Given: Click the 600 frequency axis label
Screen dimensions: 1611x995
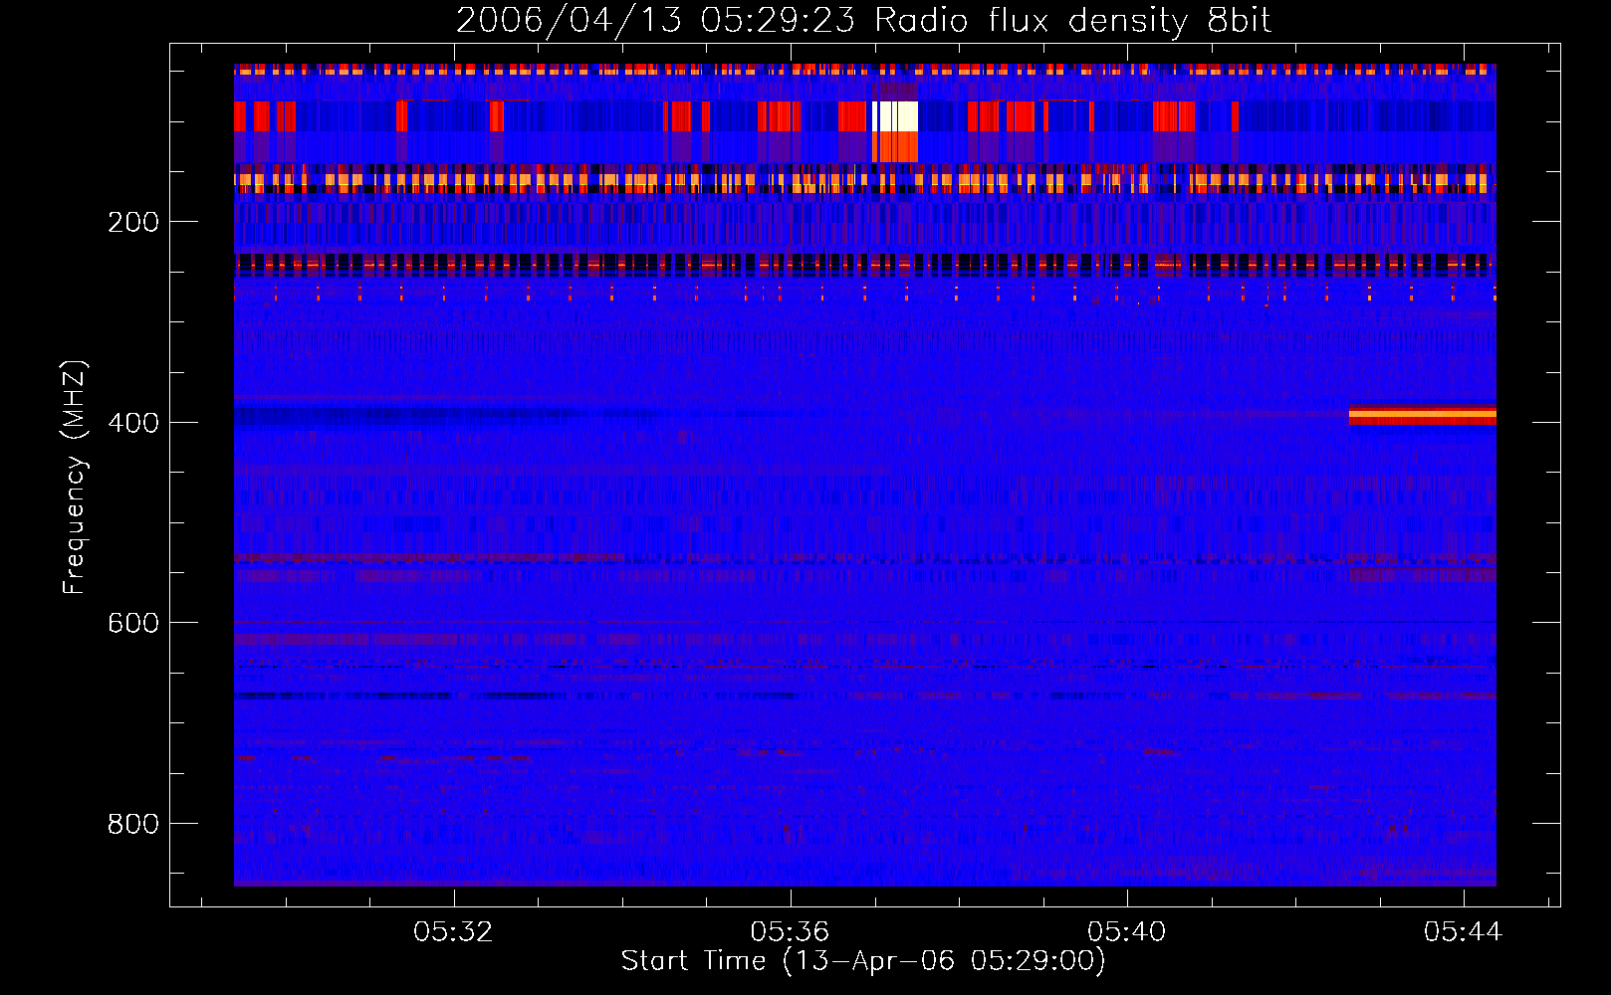Looking at the screenshot, I should [133, 623].
